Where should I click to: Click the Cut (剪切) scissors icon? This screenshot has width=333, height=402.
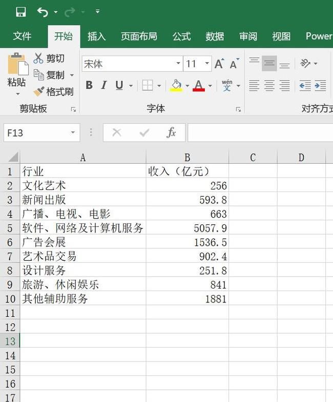tap(38, 59)
